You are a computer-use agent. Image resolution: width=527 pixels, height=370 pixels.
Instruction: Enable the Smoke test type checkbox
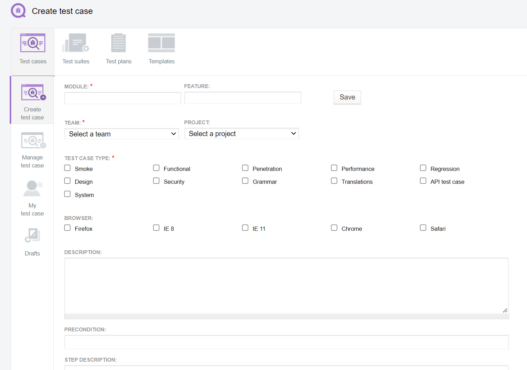67,168
